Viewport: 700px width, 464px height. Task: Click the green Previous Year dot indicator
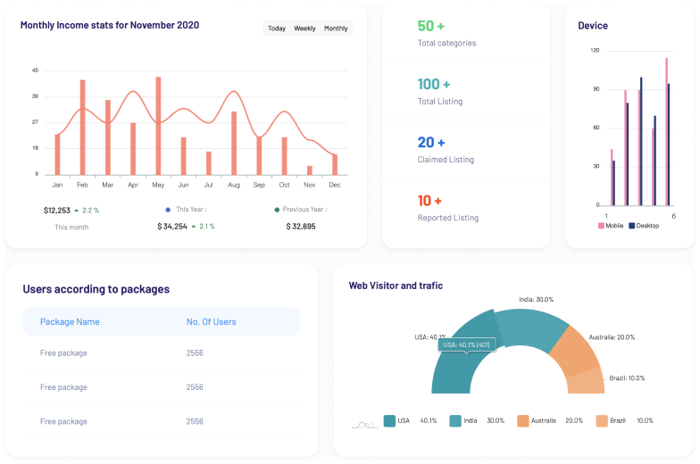click(277, 210)
